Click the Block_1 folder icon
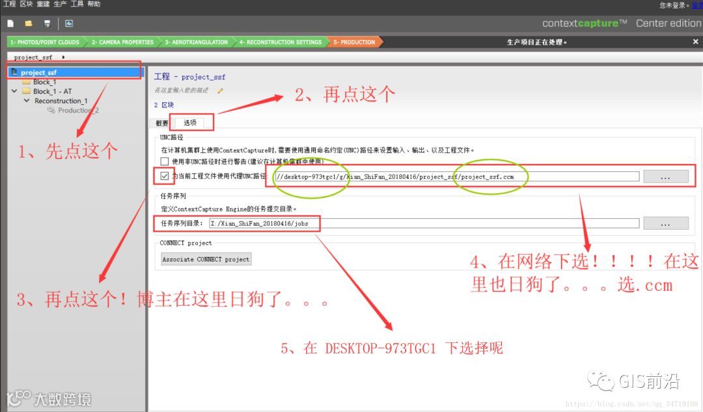The height and width of the screenshot is (412, 703). coord(27,82)
